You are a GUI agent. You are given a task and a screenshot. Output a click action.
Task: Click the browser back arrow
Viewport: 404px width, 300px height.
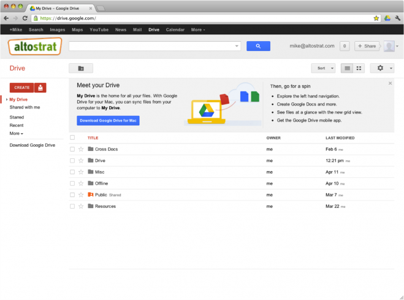coord(6,18)
